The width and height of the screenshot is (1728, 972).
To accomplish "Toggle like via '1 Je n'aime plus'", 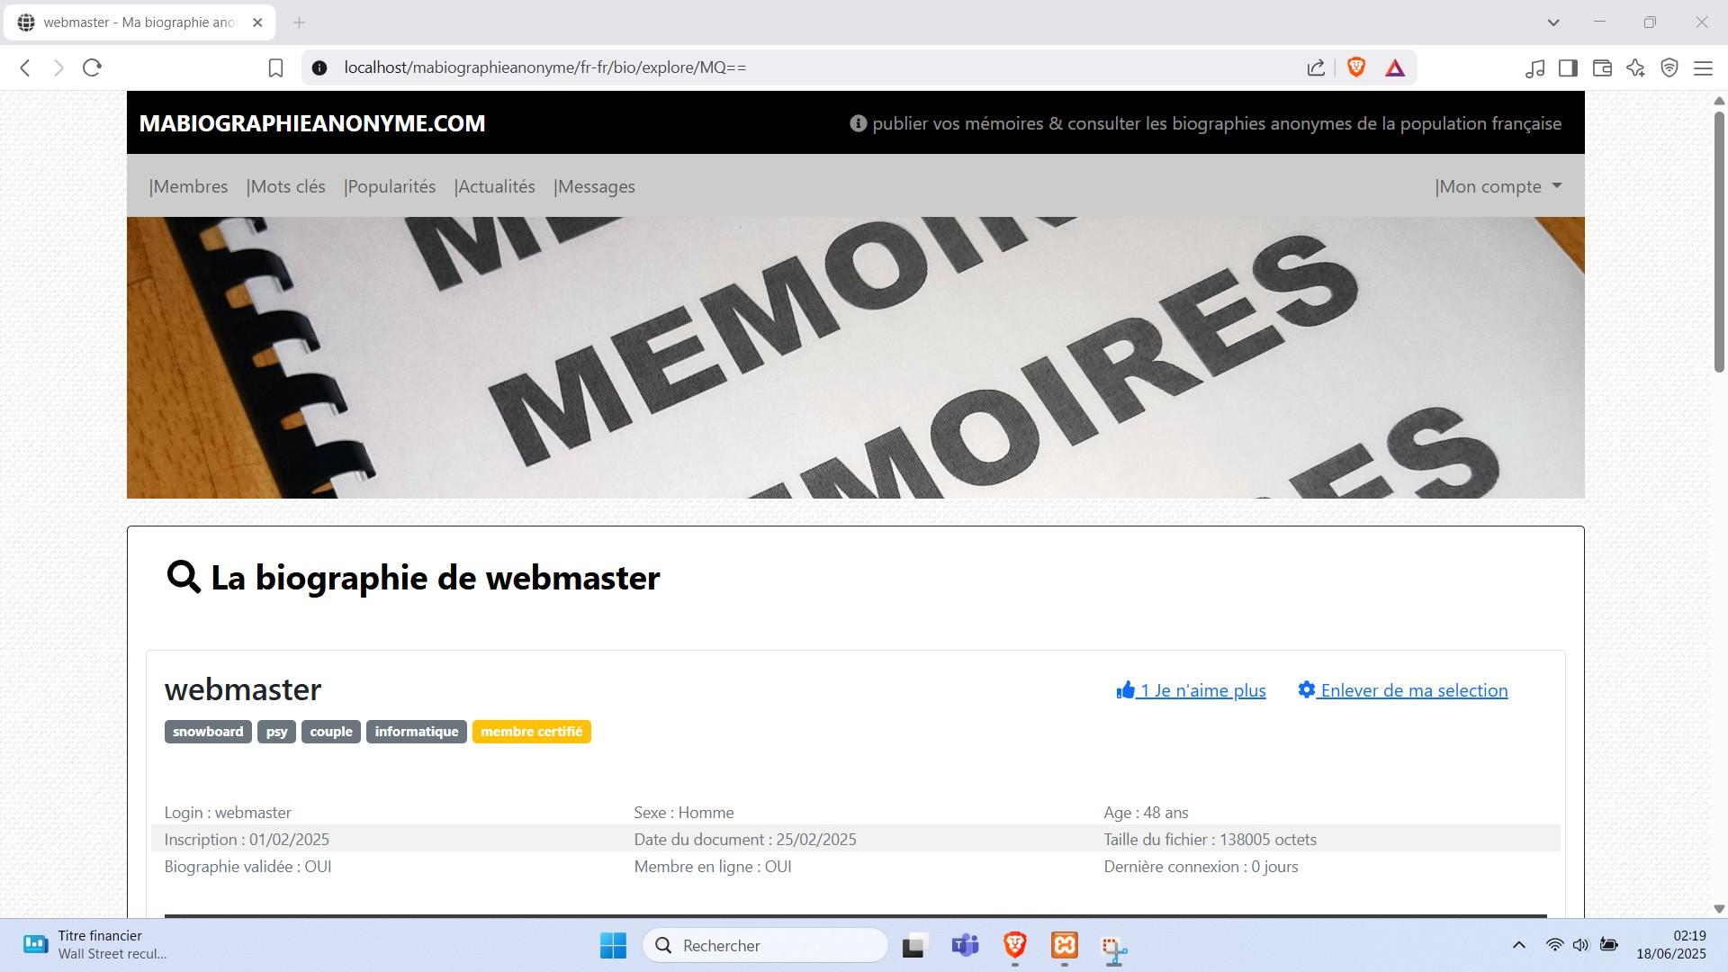I will (1192, 690).
